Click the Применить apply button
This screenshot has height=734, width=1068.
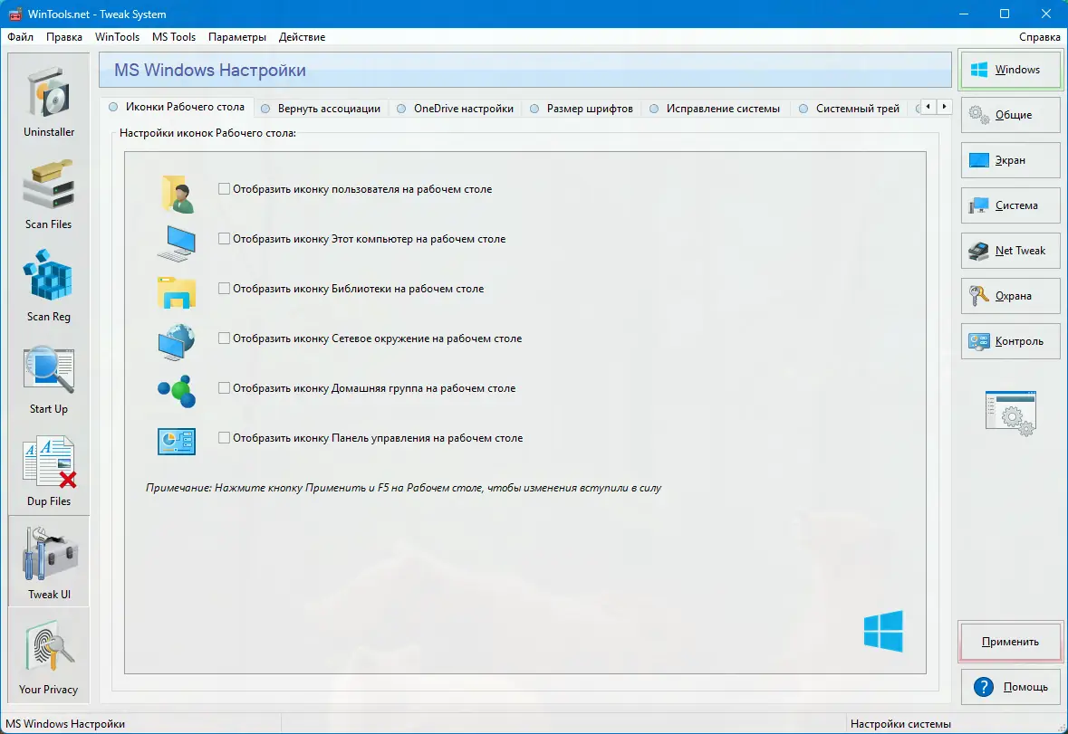1011,642
